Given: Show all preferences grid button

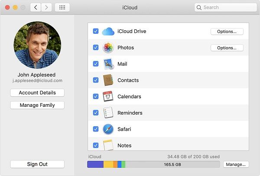Looking at the screenshot, I should click(x=62, y=8).
